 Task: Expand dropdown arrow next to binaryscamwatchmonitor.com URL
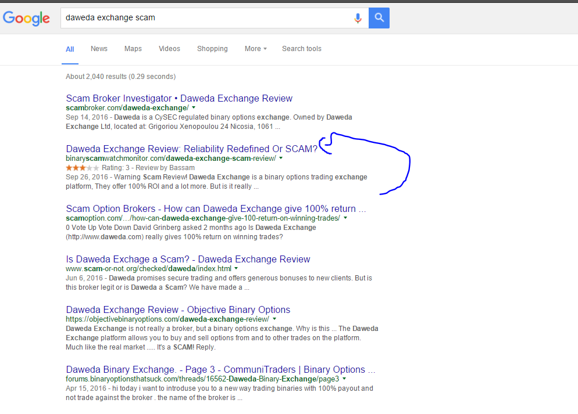tap(281, 158)
